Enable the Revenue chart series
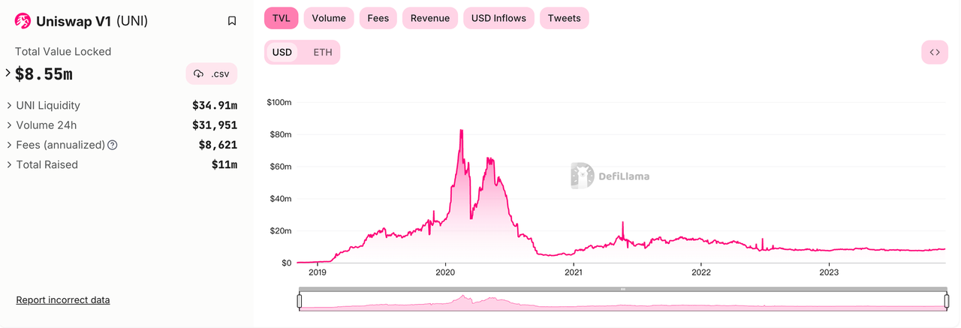The height and width of the screenshot is (328, 961). [430, 18]
